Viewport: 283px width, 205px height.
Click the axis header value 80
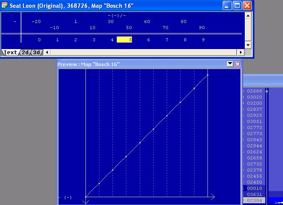click(184, 21)
